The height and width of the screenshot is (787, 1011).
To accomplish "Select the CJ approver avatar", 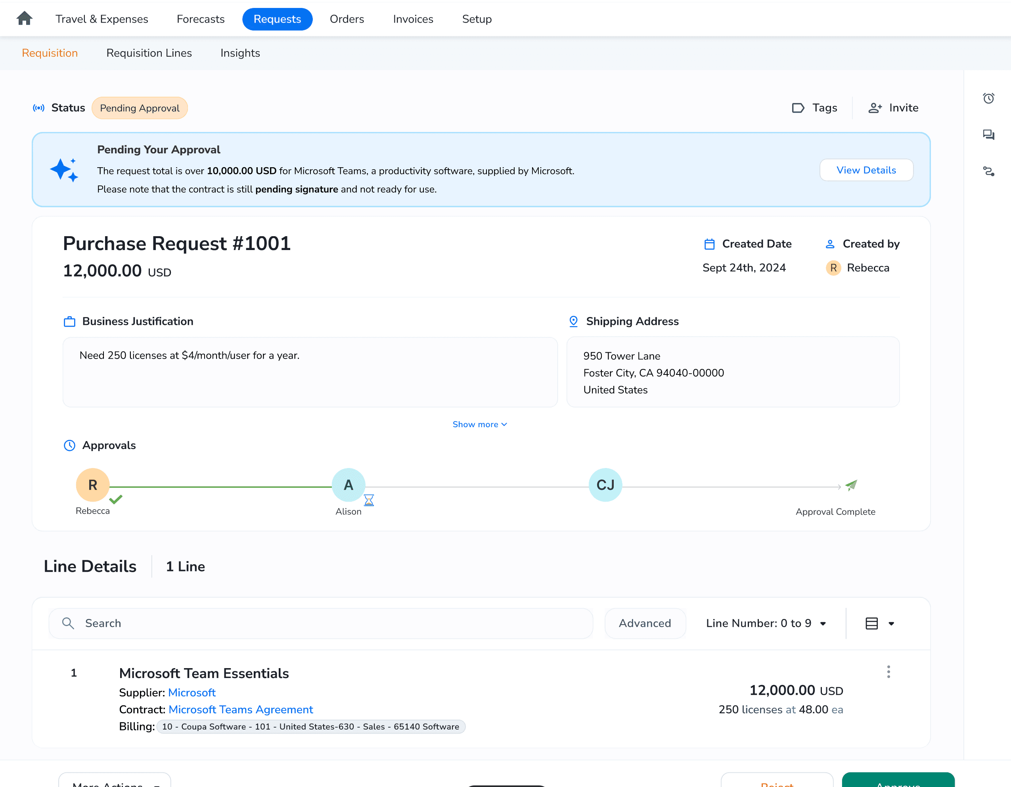I will click(x=605, y=485).
